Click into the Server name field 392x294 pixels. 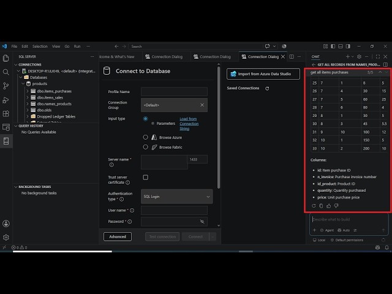coord(164,162)
